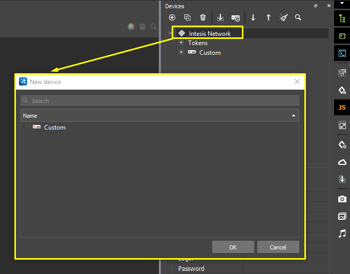Move device down with the down arrow
Image resolution: width=350 pixels, height=274 pixels.
[x=253, y=17]
